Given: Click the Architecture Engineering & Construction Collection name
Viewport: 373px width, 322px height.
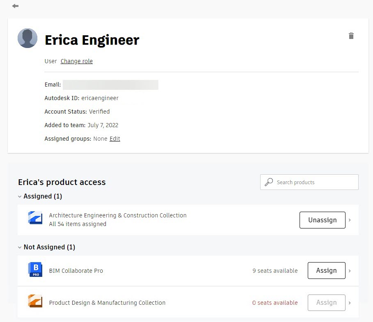Looking at the screenshot, I should tap(118, 215).
